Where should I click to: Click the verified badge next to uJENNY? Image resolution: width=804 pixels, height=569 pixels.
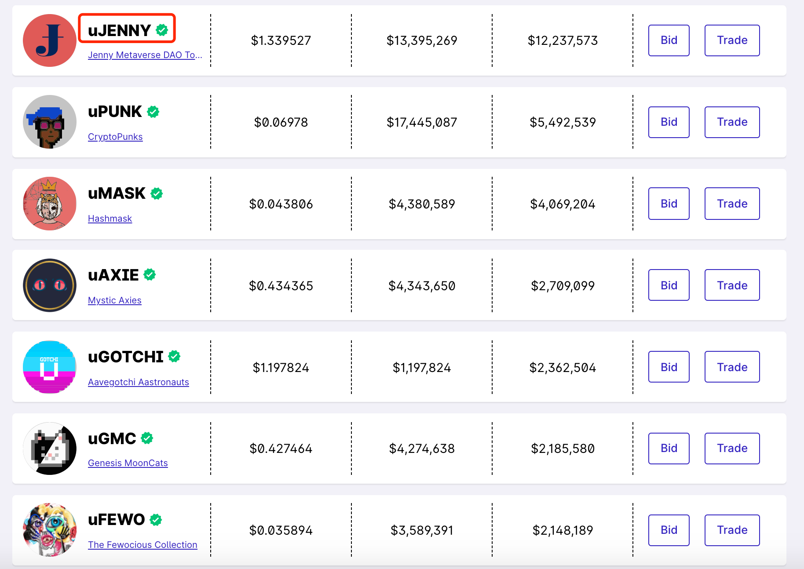click(162, 30)
